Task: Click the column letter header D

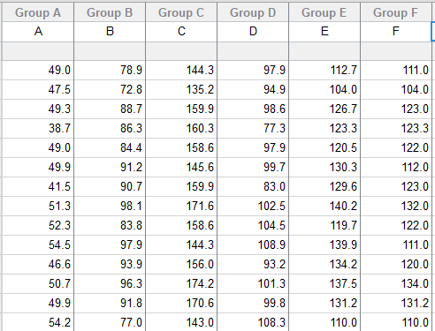Action: [253, 32]
